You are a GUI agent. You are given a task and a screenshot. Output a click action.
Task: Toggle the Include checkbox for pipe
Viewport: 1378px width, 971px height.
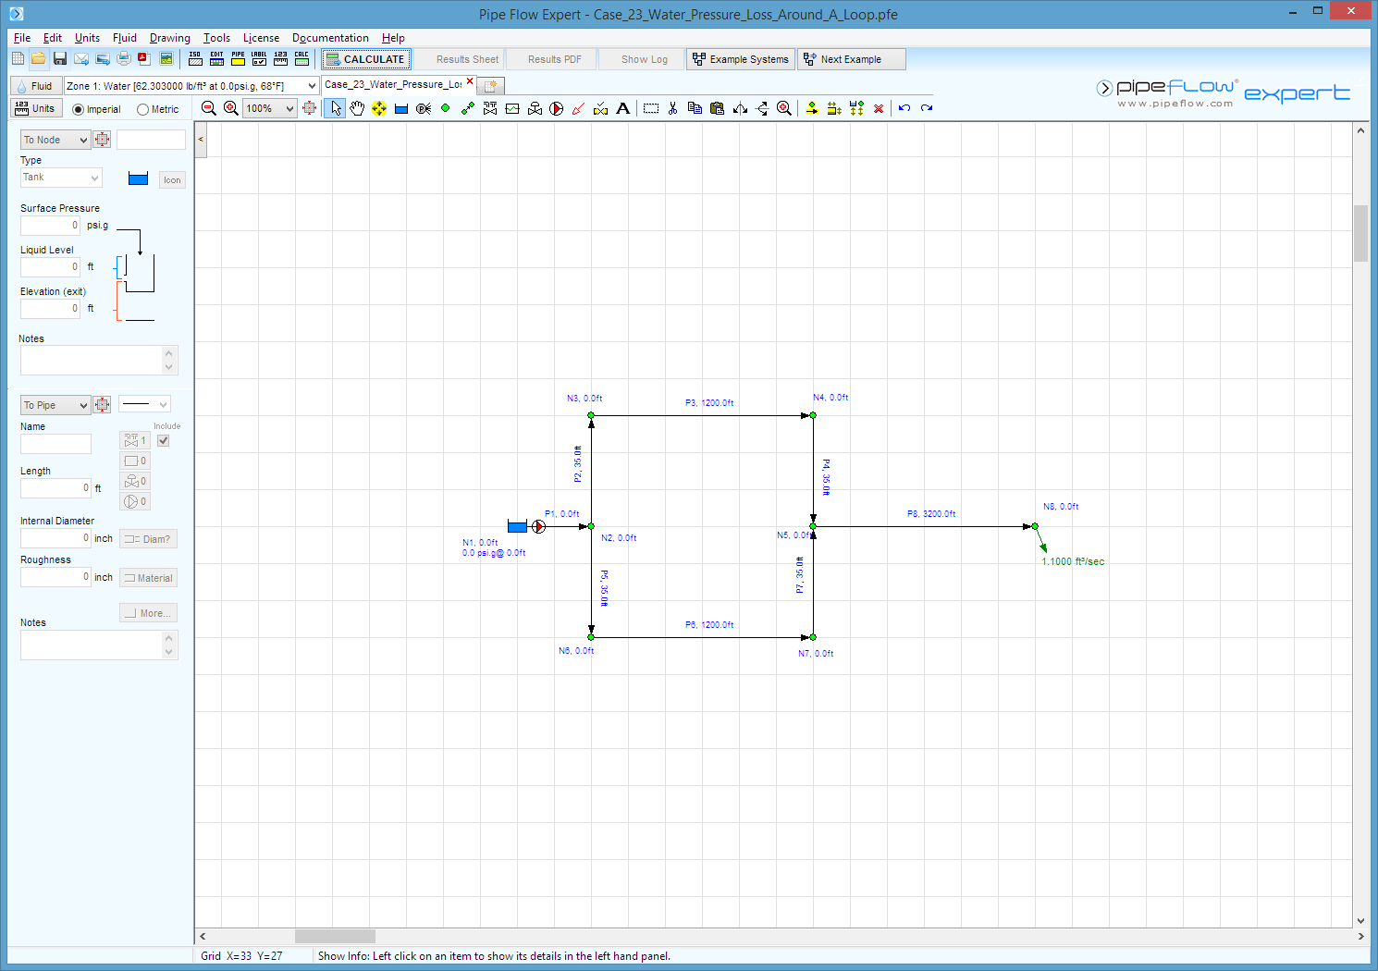point(164,441)
